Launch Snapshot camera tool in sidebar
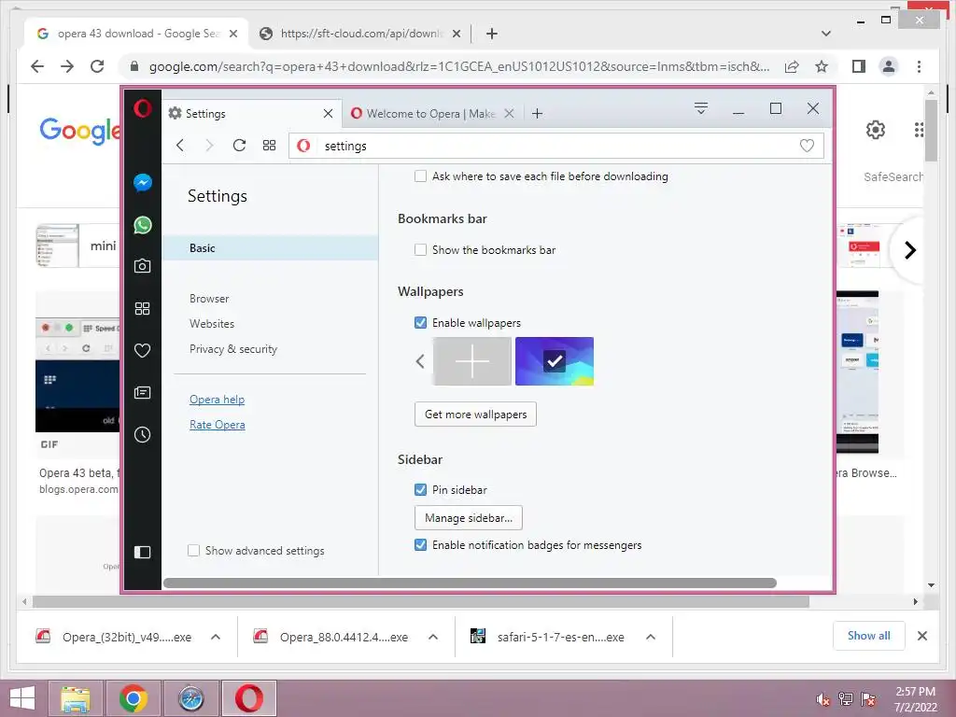956x717 pixels. click(x=143, y=266)
